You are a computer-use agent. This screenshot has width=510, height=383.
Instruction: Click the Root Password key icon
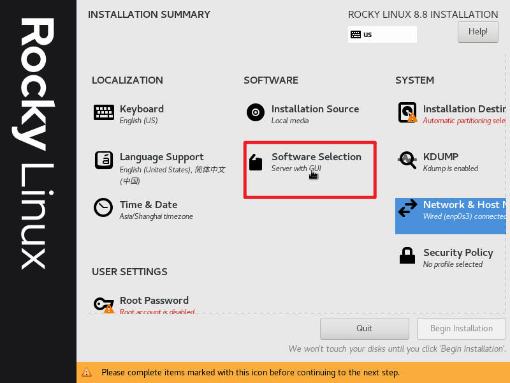pos(104,305)
